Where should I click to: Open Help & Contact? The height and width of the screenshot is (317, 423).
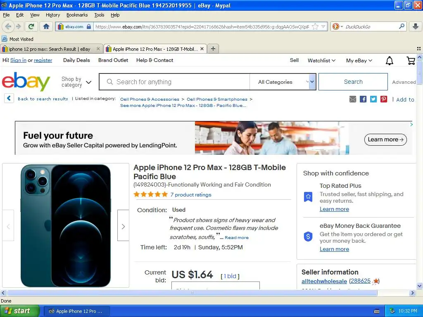pyautogui.click(x=154, y=60)
